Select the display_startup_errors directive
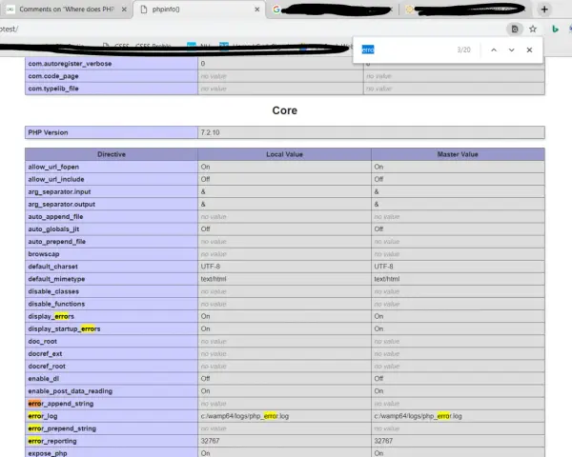Screen dimensions: 572x457 (64, 328)
